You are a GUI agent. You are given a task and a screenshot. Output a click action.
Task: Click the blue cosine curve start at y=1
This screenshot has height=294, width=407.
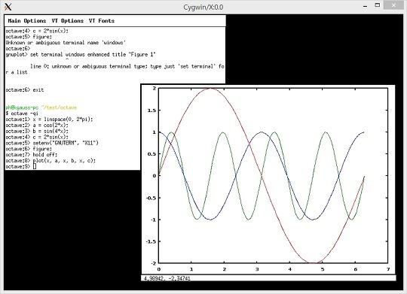(x=160, y=132)
